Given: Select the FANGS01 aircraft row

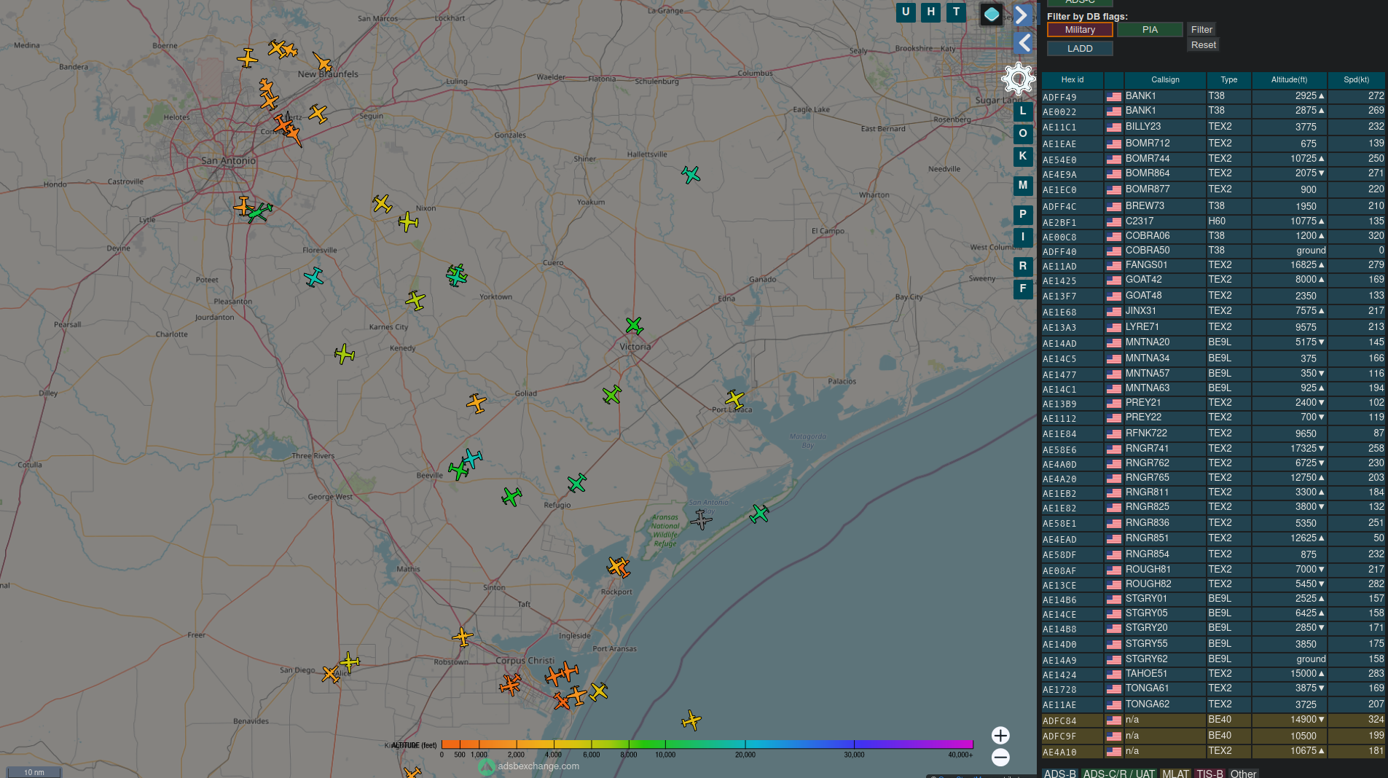Looking at the screenshot, I should [1212, 265].
